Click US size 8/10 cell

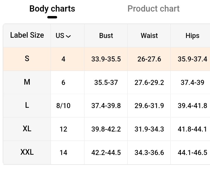(x=63, y=106)
